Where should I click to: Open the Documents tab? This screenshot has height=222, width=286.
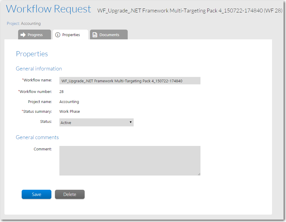[109, 35]
